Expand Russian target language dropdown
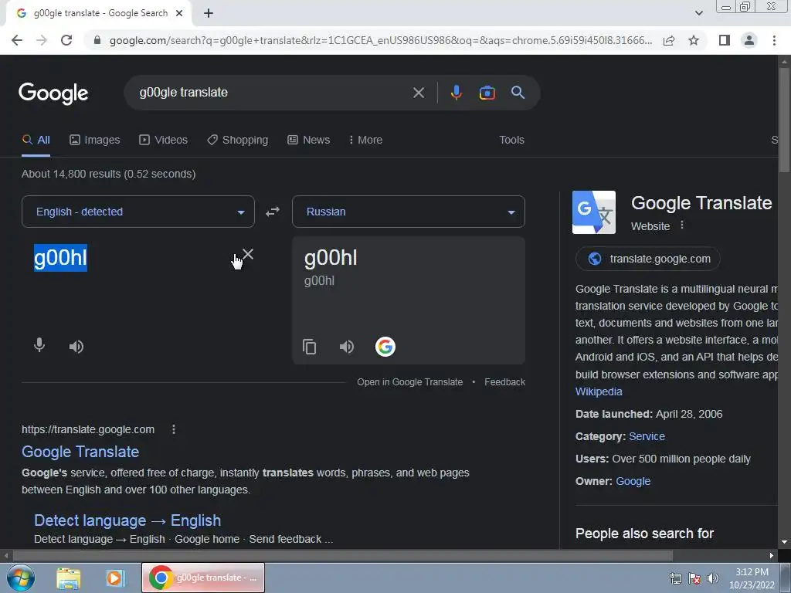This screenshot has width=791, height=593. coord(409,212)
